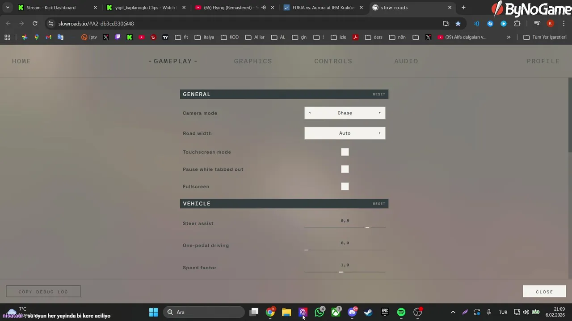Bookmark this page with the star icon
This screenshot has height=321, width=572.
click(458, 24)
